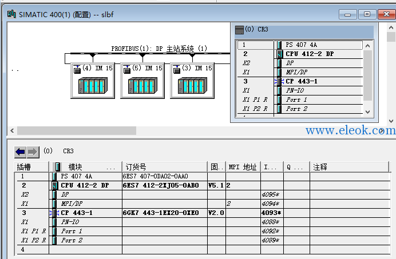
Task: Select empty slot 4 row in table
Action: [203, 249]
